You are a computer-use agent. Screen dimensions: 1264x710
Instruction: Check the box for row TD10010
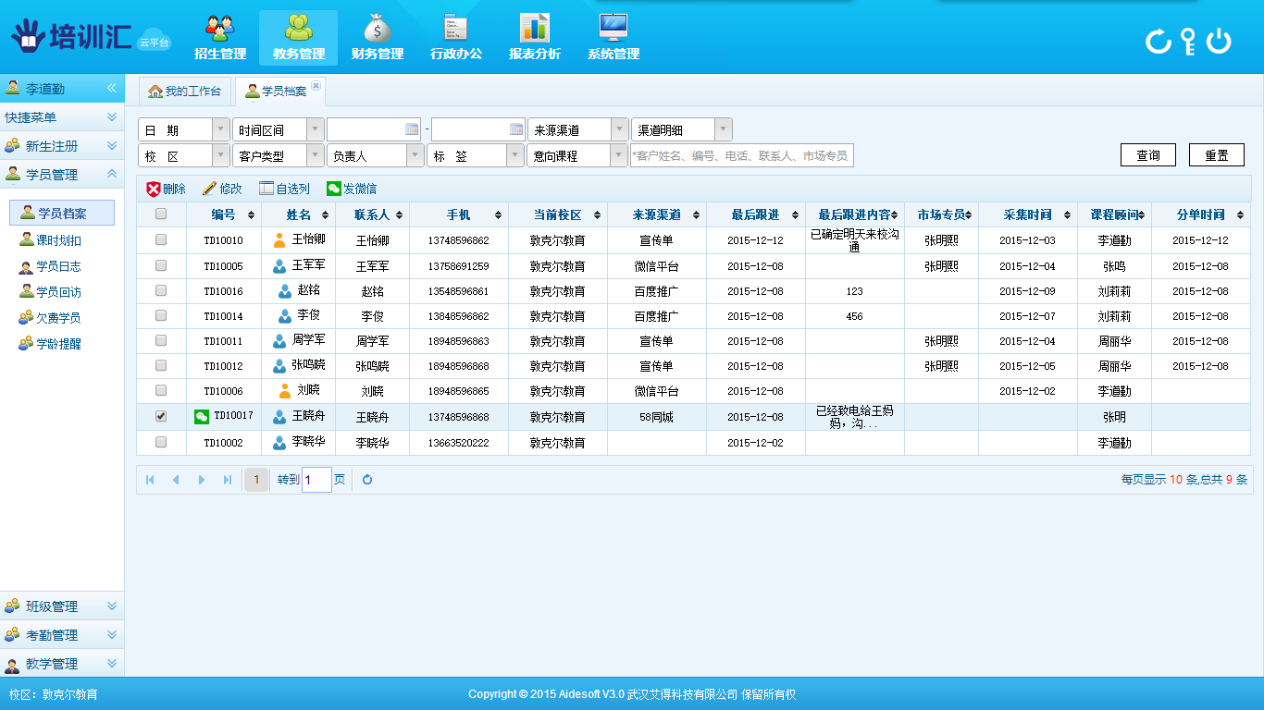coord(161,239)
